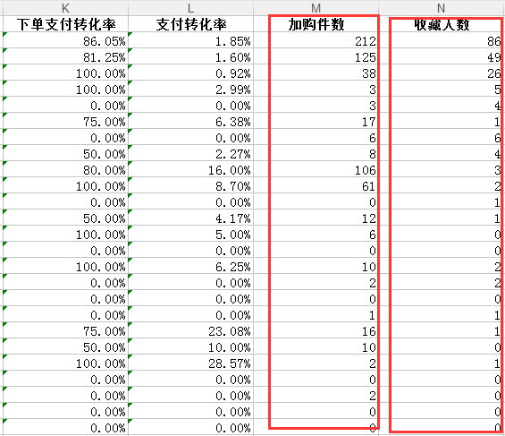This screenshot has height=436, width=505.
Task: Select cell showing 86.05%
Action: pyautogui.click(x=66, y=40)
